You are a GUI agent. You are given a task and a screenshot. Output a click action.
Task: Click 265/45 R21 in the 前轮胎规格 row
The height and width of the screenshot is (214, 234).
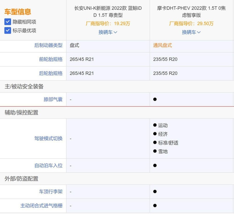pos(82,59)
